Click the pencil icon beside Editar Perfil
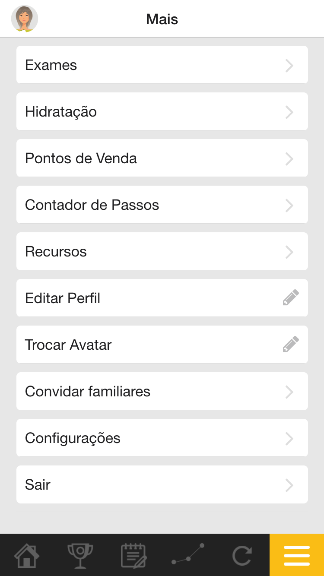 [290, 298]
